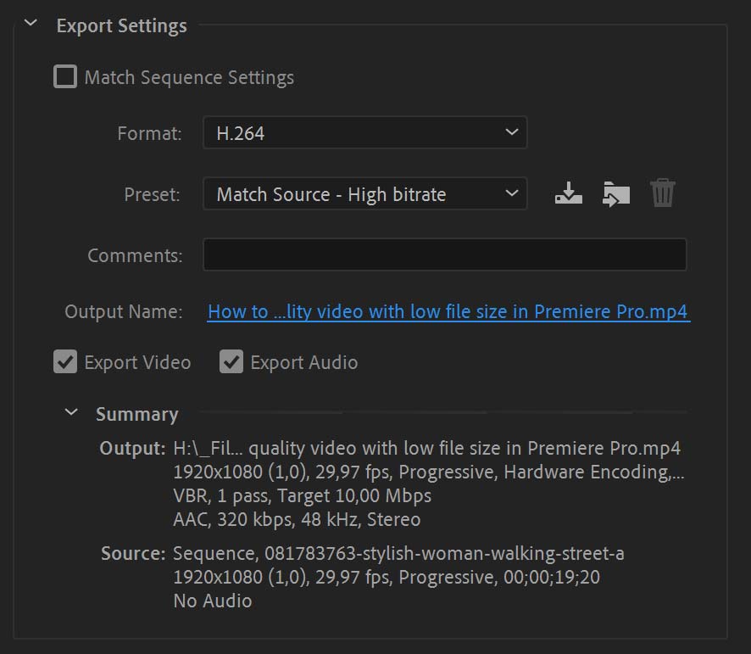Click inside the Comments text field
The width and height of the screenshot is (751, 654).
pos(445,254)
